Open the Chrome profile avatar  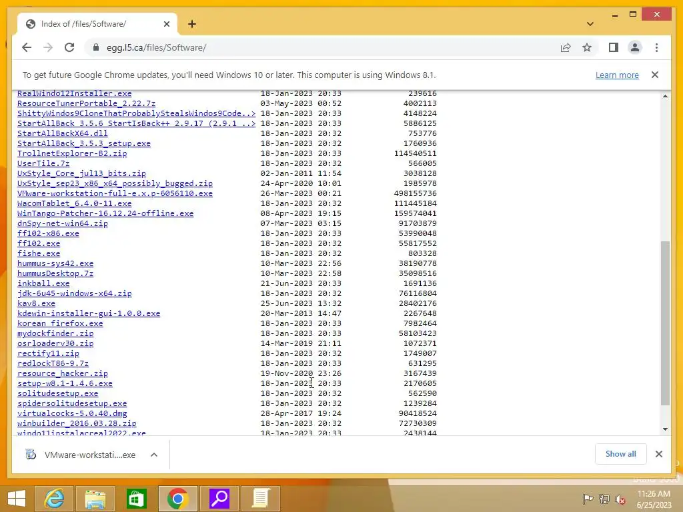635,47
